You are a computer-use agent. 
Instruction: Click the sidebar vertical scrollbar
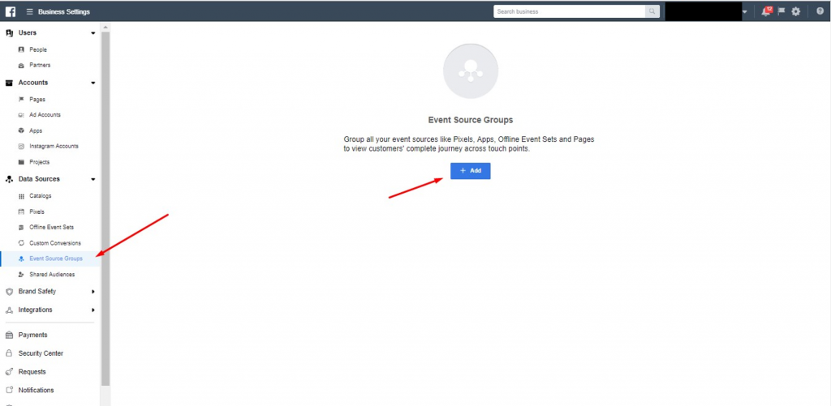coord(105,208)
